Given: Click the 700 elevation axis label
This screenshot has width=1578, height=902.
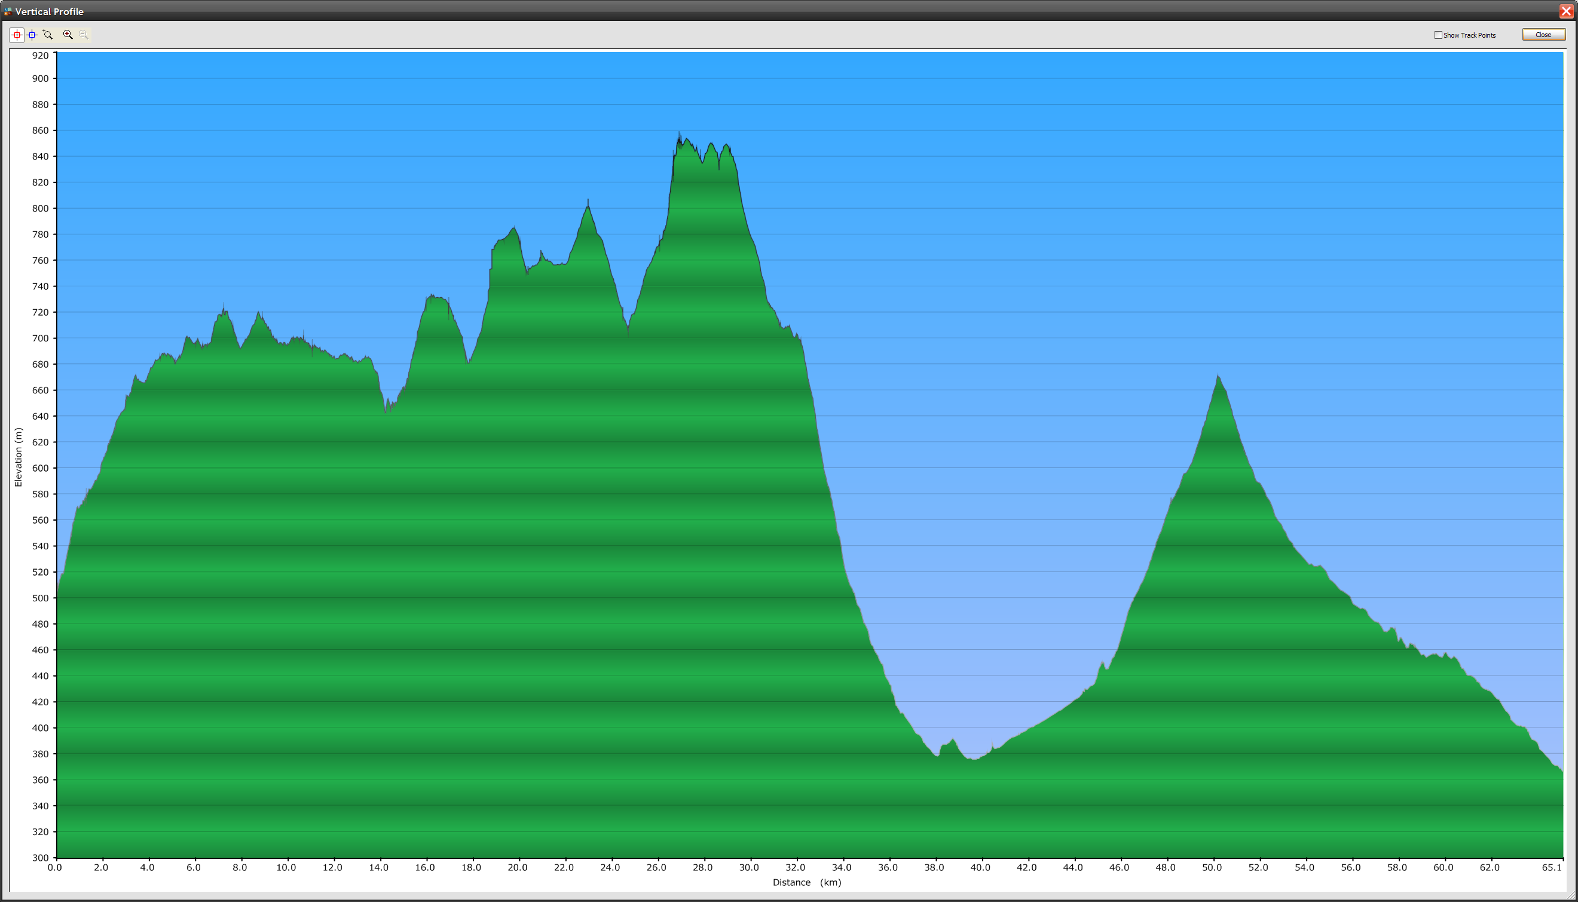Looking at the screenshot, I should coord(40,338).
